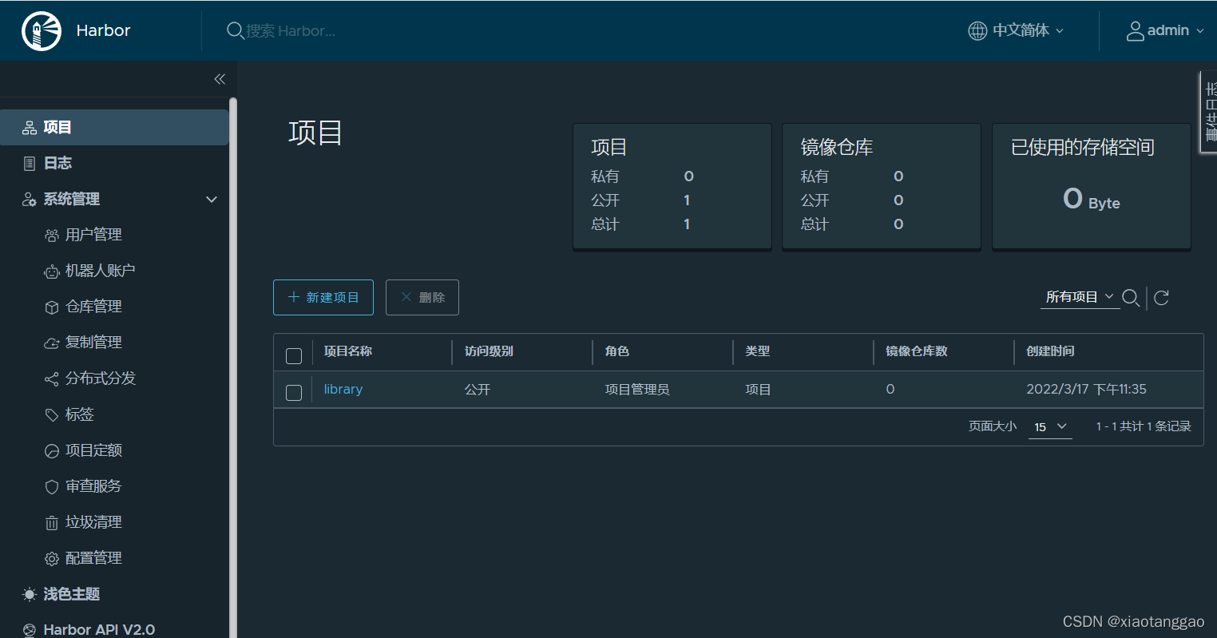1217x638 pixels.
Task: Click the Harbor lighthouse logo
Action: pos(42,31)
